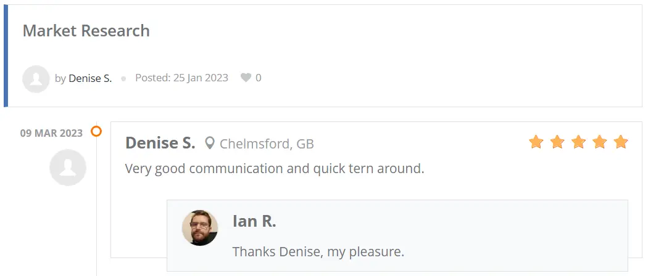Viewport: 648px width, 276px height.
Task: Click the location pin icon
Action: [210, 143]
